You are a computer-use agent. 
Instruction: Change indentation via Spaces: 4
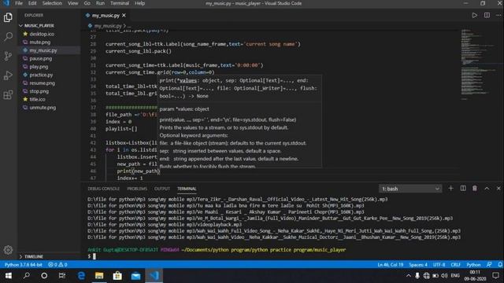pyautogui.click(x=418, y=265)
